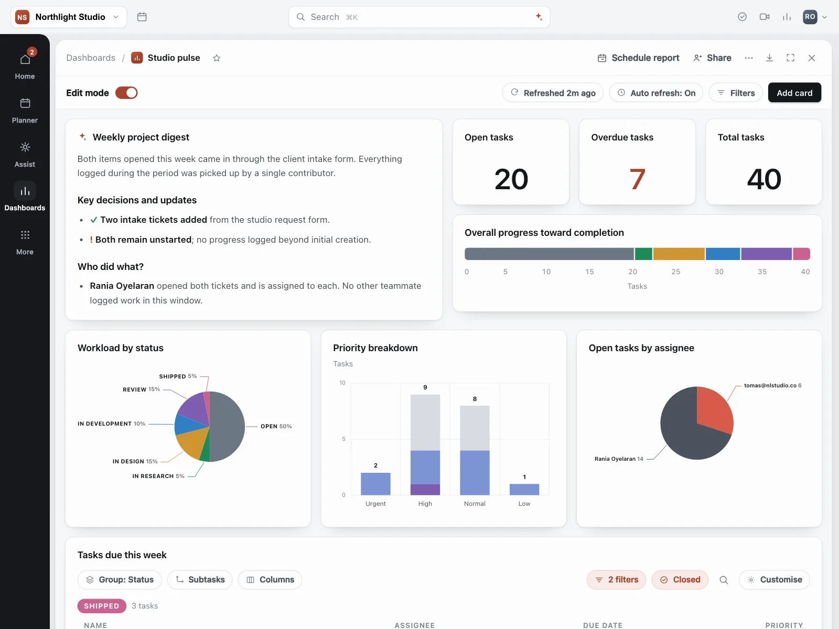Click the orange In Design progress segment
The height and width of the screenshot is (629, 839).
tap(679, 254)
